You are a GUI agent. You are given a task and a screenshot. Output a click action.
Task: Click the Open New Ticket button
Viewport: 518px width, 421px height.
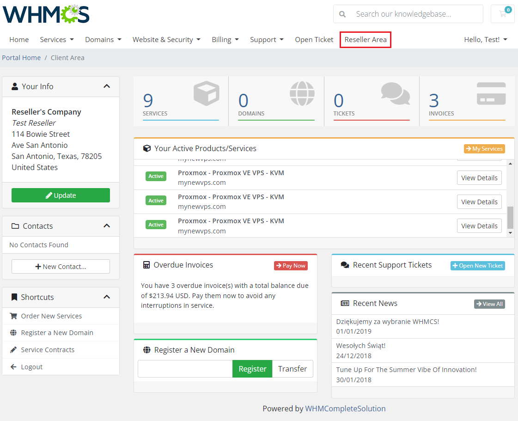pyautogui.click(x=478, y=266)
